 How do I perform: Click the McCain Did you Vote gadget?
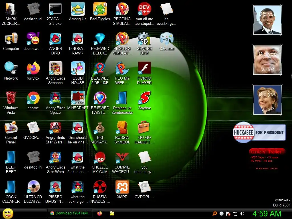(x=267, y=60)
